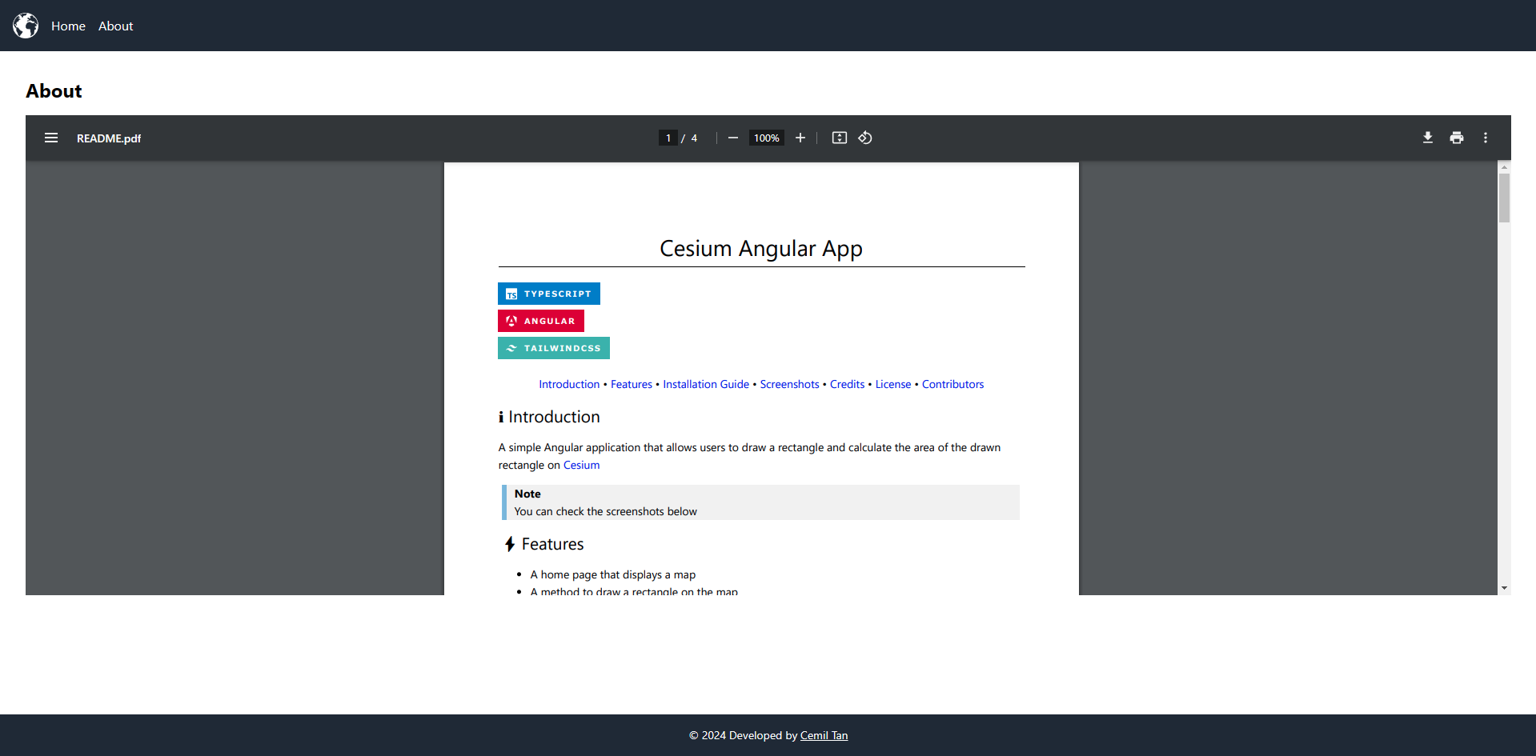This screenshot has width=1536, height=756.
Task: Click the PDF scrollbar down arrow
Action: 1505,588
